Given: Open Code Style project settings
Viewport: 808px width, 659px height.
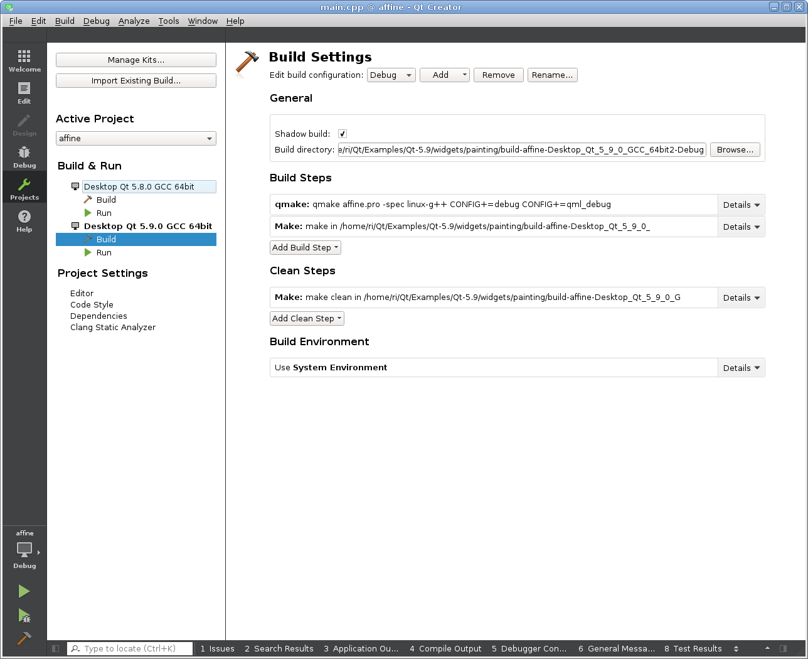Looking at the screenshot, I should tap(92, 304).
